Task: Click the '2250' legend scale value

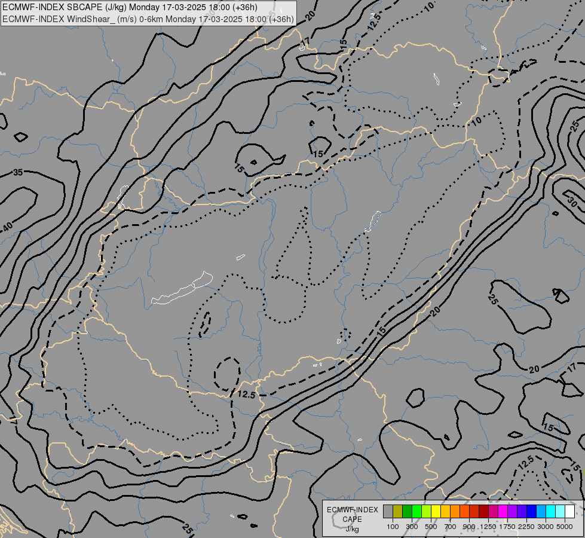Action: [x=526, y=527]
